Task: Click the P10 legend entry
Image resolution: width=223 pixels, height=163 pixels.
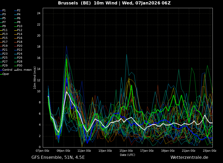Action: pos(18,26)
